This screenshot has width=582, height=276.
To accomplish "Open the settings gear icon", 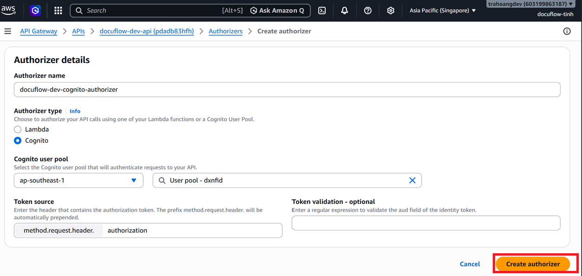I will (x=391, y=10).
